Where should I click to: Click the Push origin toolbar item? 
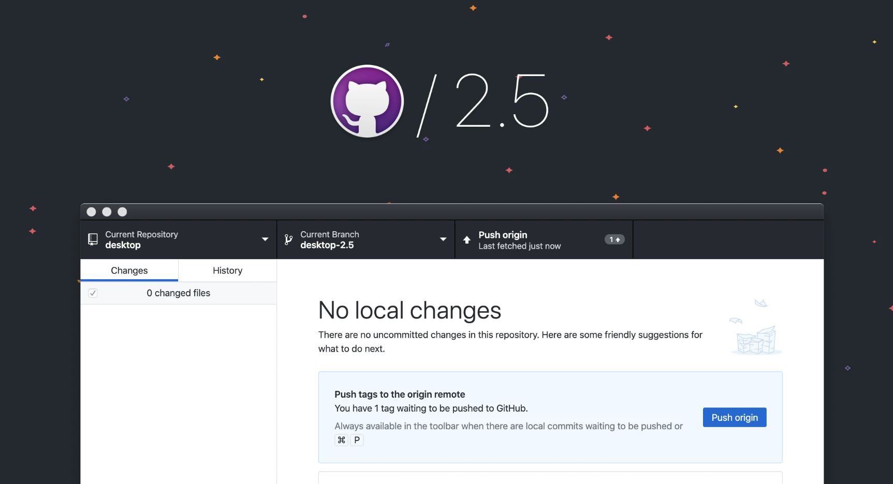click(544, 240)
